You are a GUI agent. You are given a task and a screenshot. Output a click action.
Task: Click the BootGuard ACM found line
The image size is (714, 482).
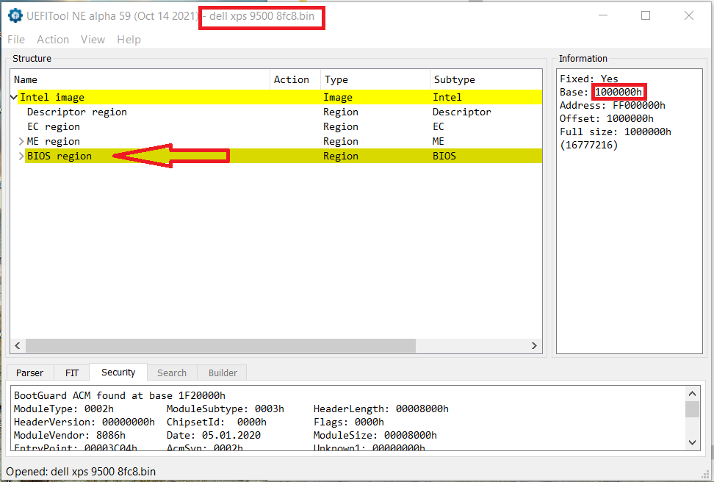[119, 395]
